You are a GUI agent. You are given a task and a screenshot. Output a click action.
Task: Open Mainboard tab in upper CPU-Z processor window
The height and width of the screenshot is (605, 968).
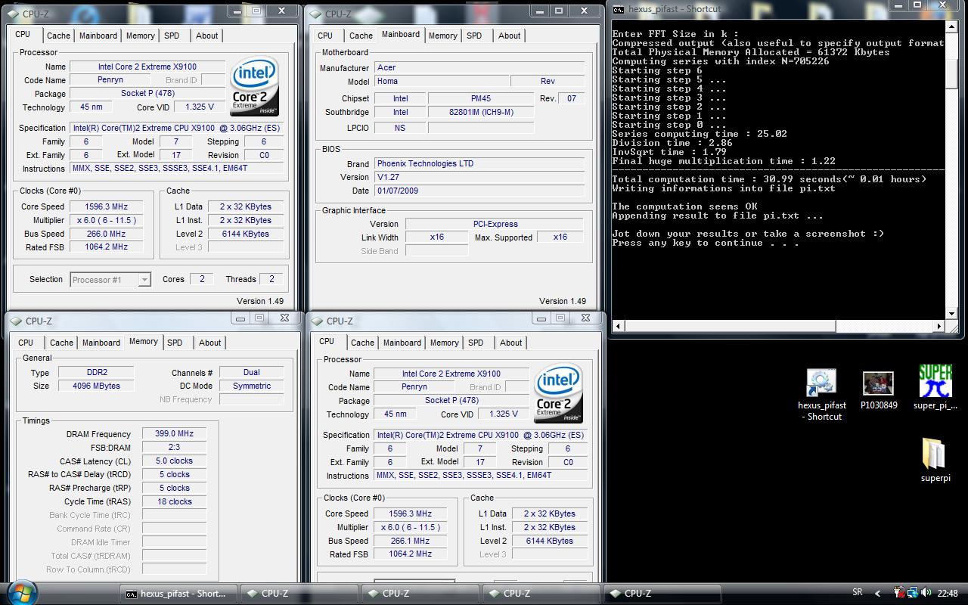98,36
